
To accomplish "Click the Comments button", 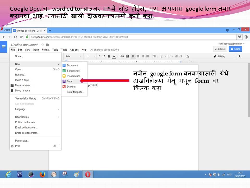I will click(x=220, y=49).
